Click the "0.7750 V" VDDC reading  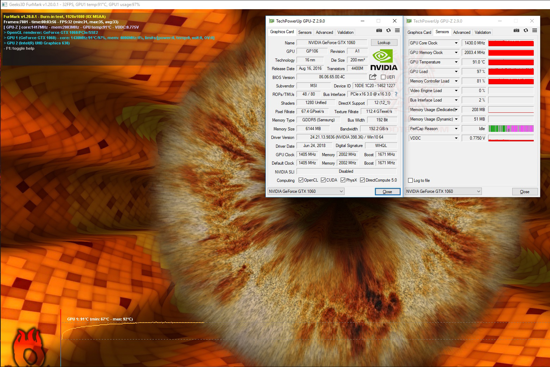click(474, 138)
